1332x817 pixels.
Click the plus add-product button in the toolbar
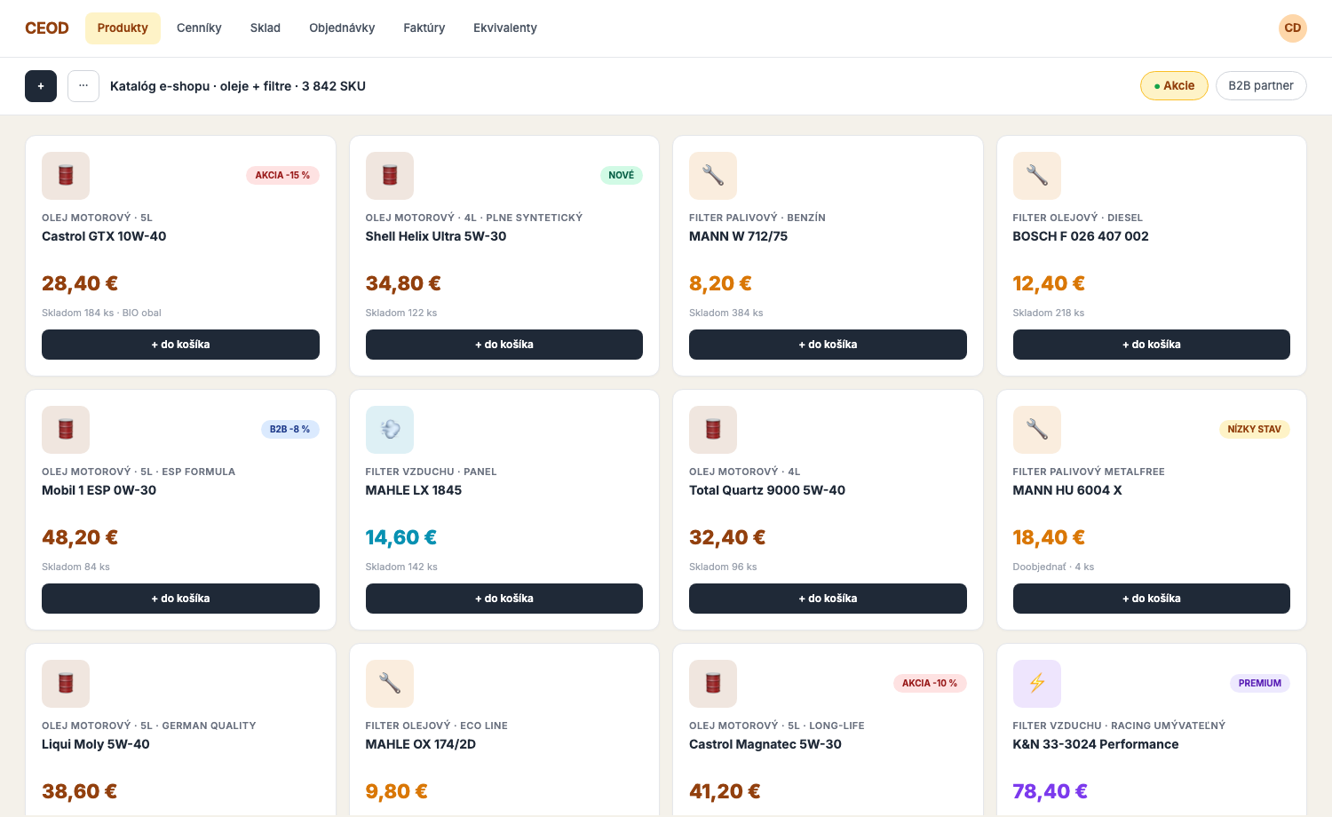click(x=41, y=86)
